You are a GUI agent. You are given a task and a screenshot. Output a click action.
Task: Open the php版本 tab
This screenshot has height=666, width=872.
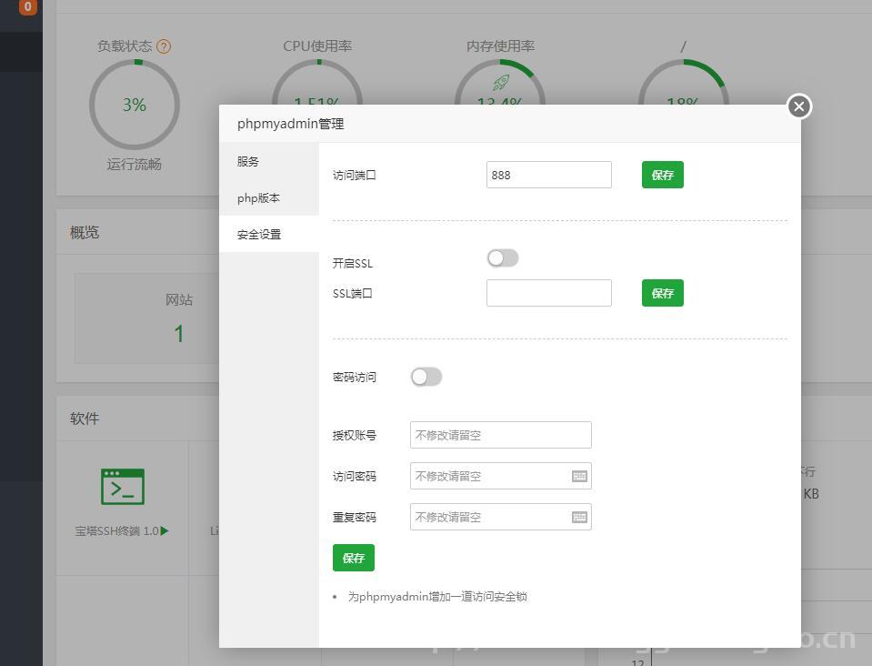click(x=257, y=197)
